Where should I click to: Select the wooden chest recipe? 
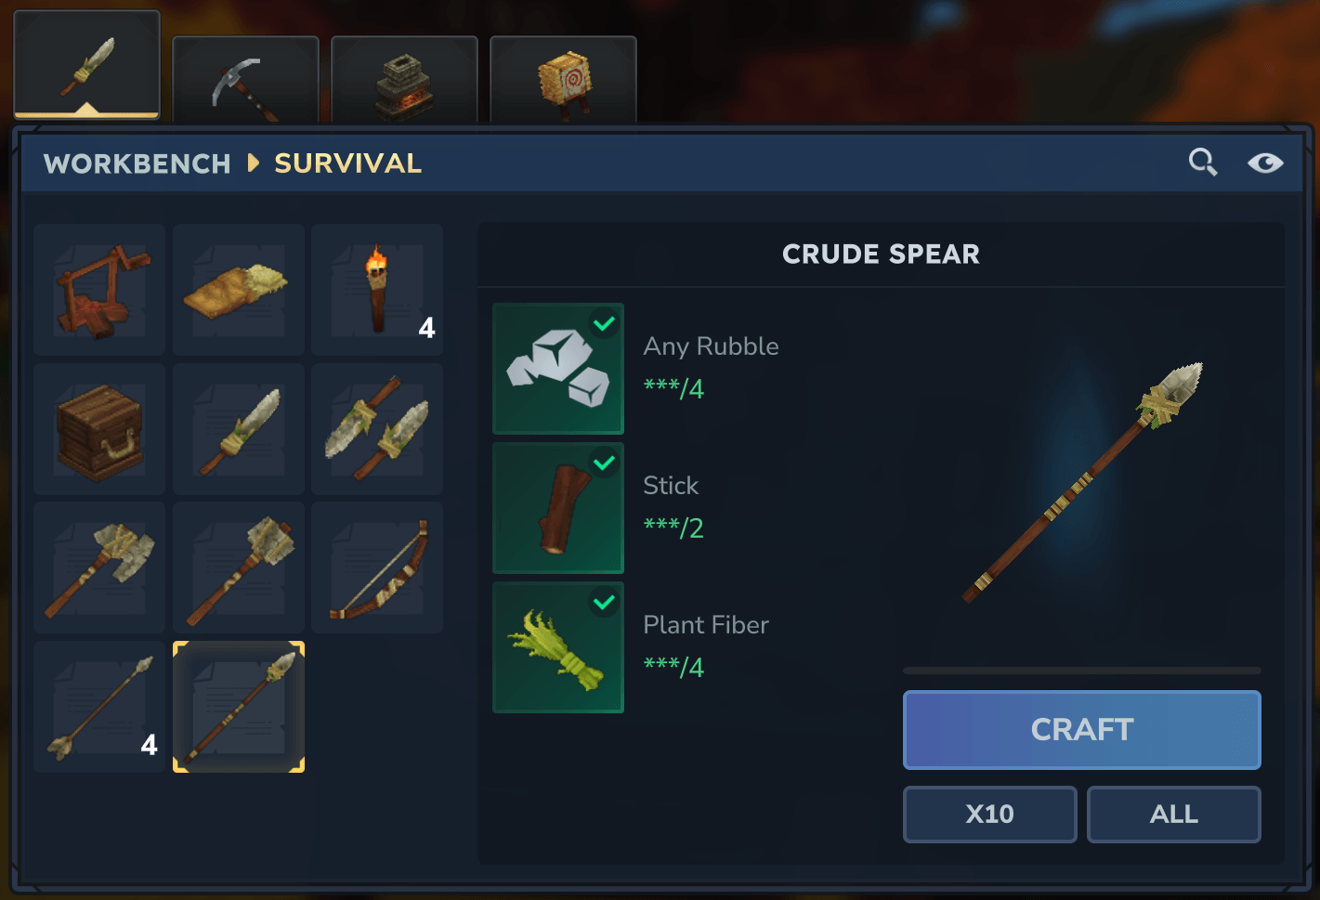click(99, 429)
